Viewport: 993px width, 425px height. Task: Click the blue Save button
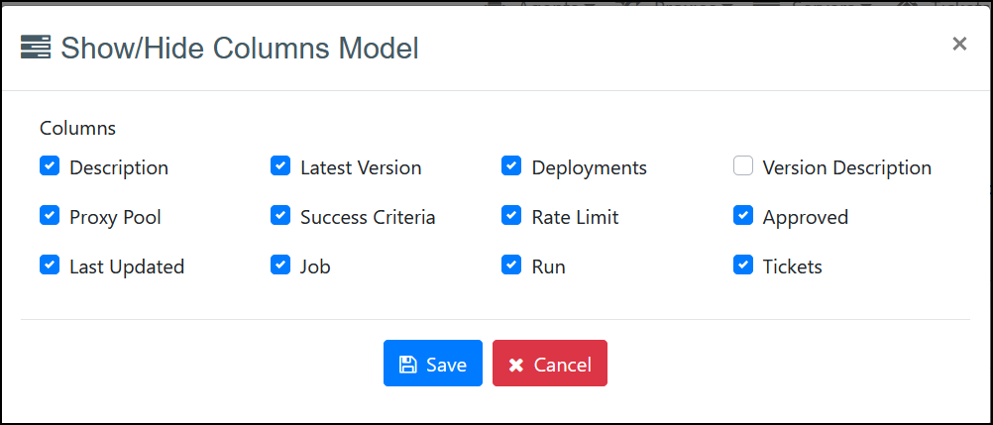(432, 364)
